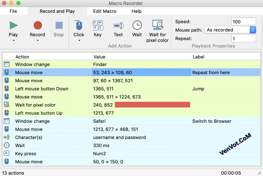Click the window icon in the Finder row
The image size is (263, 176).
7,64
